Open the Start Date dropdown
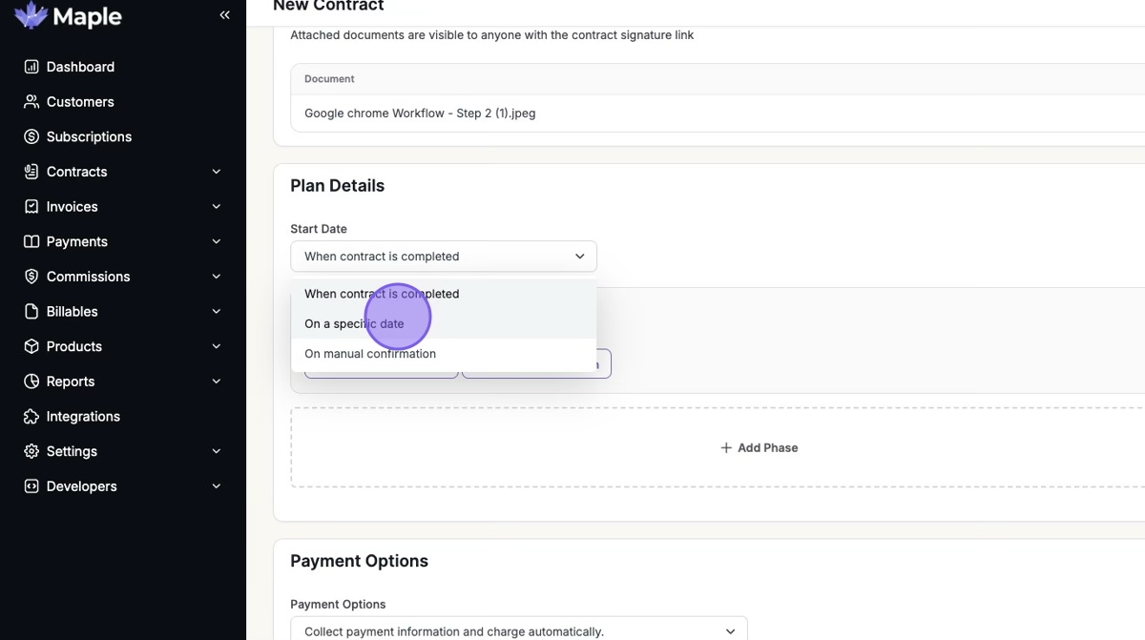This screenshot has width=1145, height=640. point(444,257)
